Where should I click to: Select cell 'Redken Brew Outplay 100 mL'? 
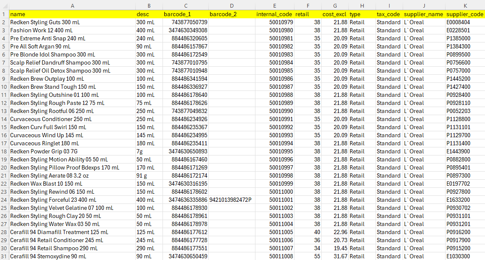coord(73,79)
